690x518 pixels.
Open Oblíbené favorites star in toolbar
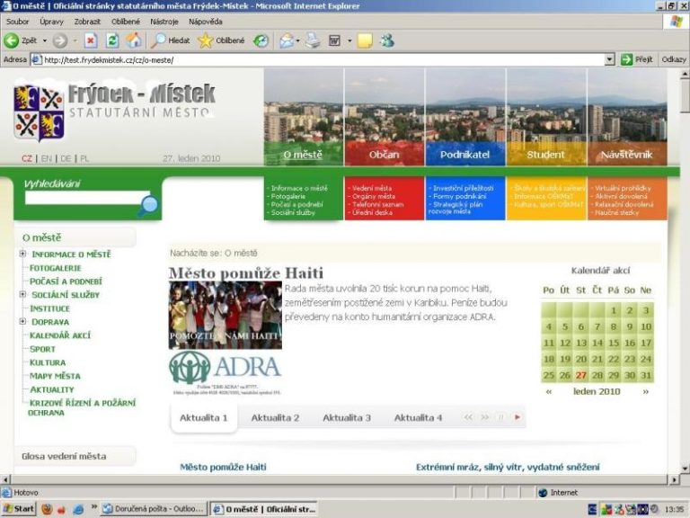[x=221, y=40]
